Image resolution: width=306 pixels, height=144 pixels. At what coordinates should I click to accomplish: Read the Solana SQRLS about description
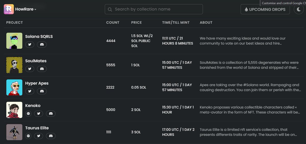pyautogui.click(x=243, y=41)
